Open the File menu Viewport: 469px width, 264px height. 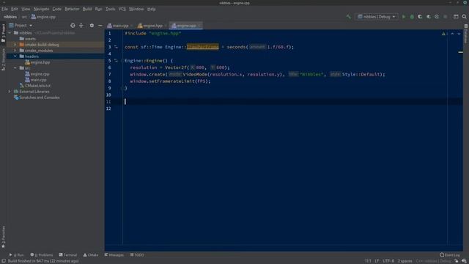5,9
